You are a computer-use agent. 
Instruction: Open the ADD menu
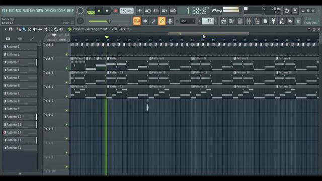pyautogui.click(x=18, y=11)
